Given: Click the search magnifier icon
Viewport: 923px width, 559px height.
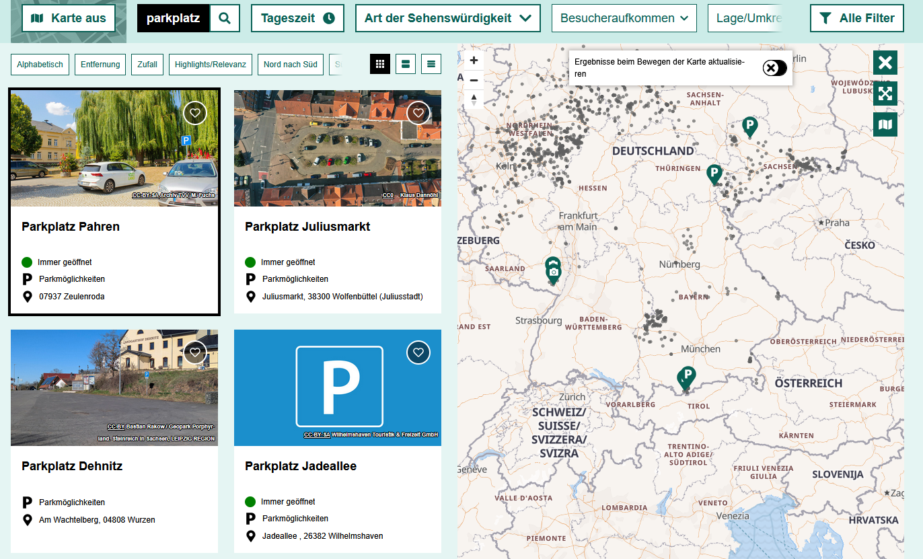Looking at the screenshot, I should click(225, 18).
